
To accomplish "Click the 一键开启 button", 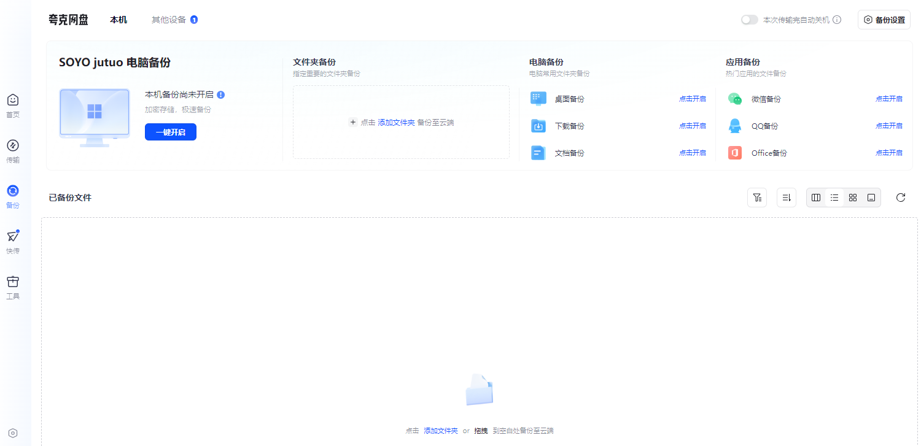I will pos(171,132).
